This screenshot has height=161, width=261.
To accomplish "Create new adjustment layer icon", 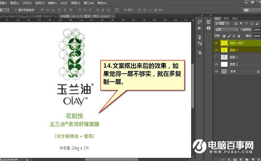I will click(x=241, y=159).
